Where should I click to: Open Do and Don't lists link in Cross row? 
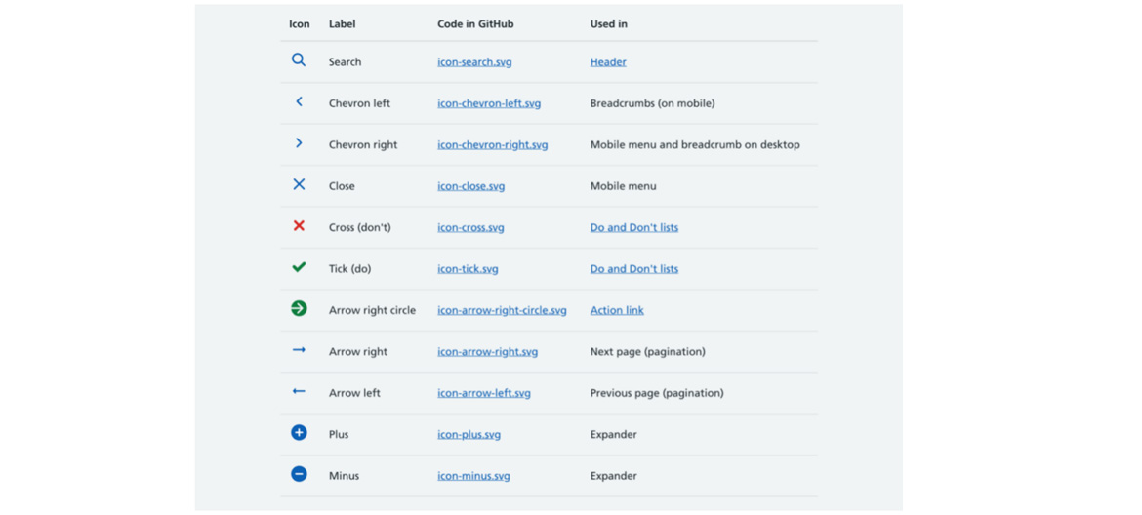point(633,228)
